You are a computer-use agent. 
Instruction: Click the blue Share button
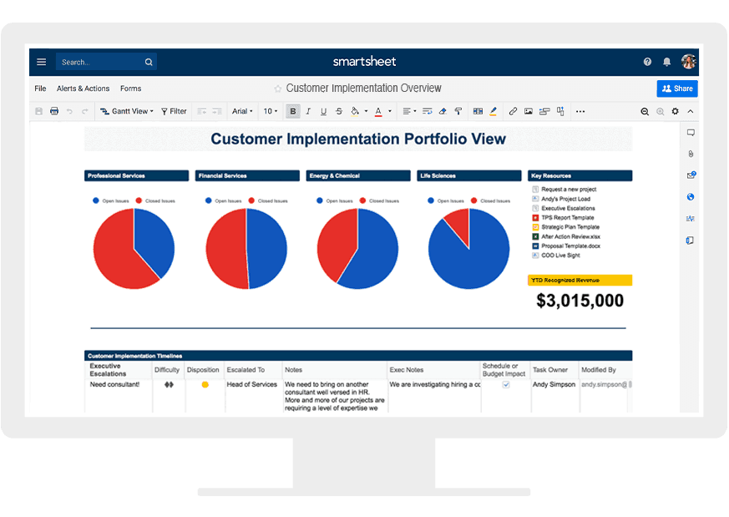[x=677, y=89]
